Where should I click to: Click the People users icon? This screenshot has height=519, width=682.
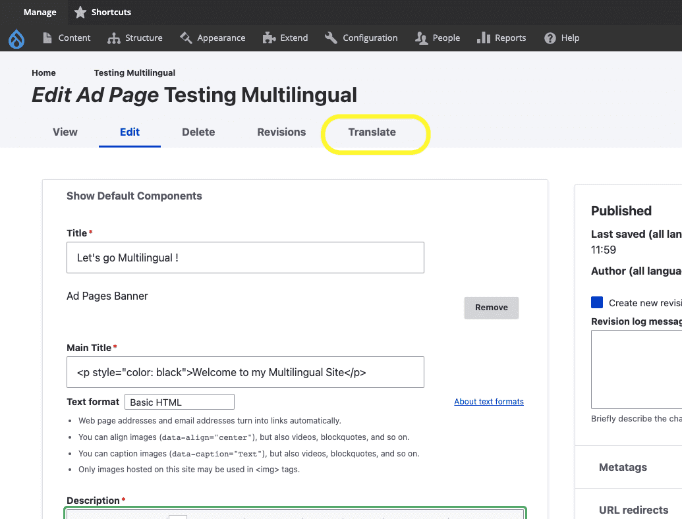coord(421,38)
